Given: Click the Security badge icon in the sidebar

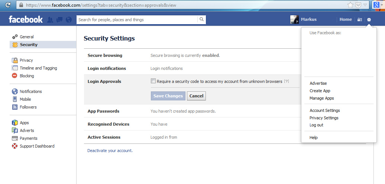Looking at the screenshot, I should 15,45.
